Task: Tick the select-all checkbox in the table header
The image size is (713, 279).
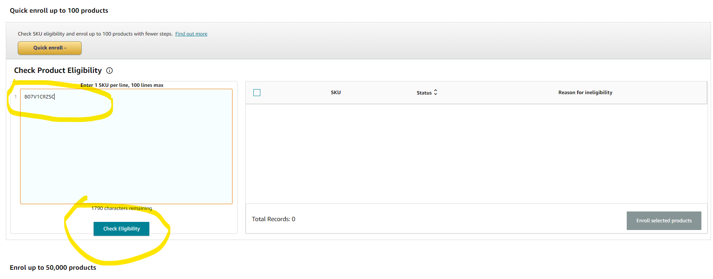Action: [257, 93]
